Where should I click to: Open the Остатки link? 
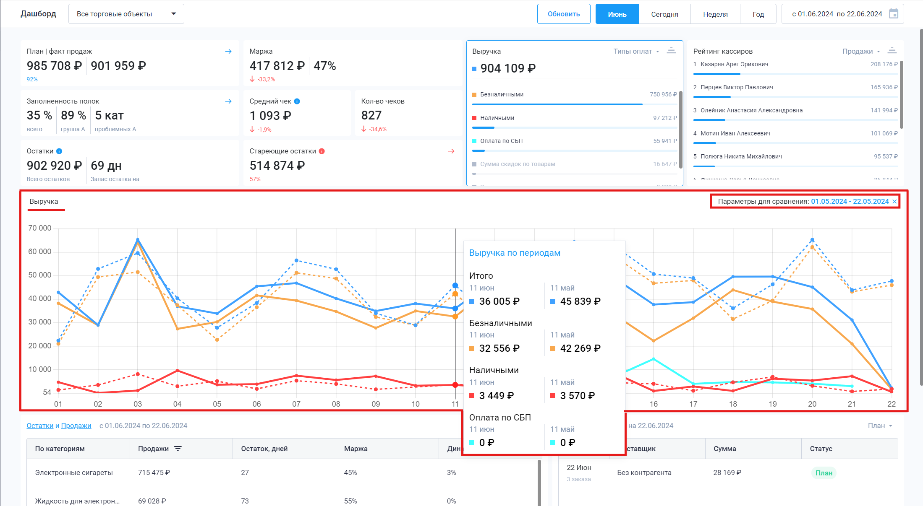point(40,426)
